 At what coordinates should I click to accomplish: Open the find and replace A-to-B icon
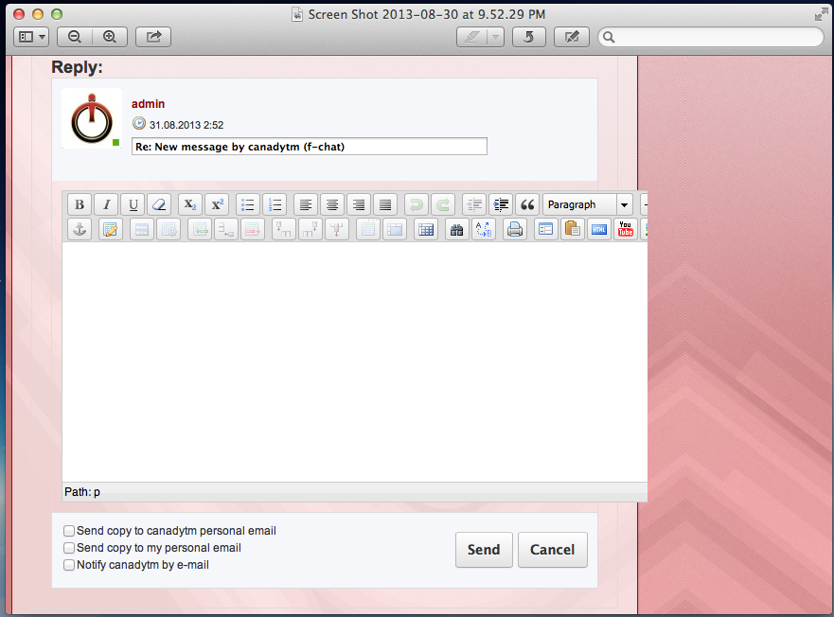pyautogui.click(x=484, y=230)
